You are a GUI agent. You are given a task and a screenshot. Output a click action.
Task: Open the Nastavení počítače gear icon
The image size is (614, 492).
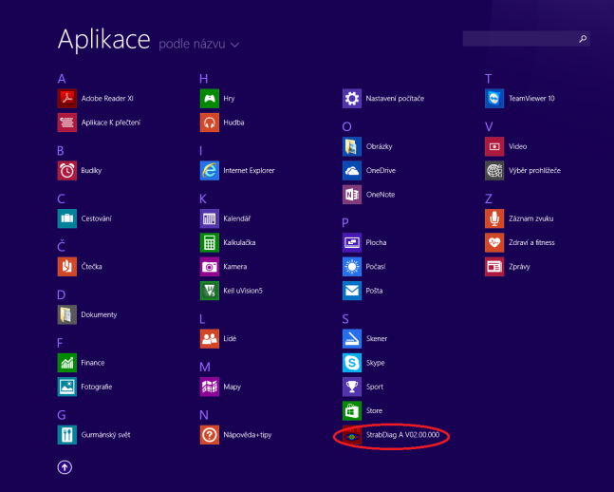coord(352,99)
